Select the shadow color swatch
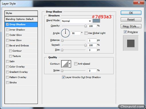This screenshot has height=109, width=146. coord(96,21)
